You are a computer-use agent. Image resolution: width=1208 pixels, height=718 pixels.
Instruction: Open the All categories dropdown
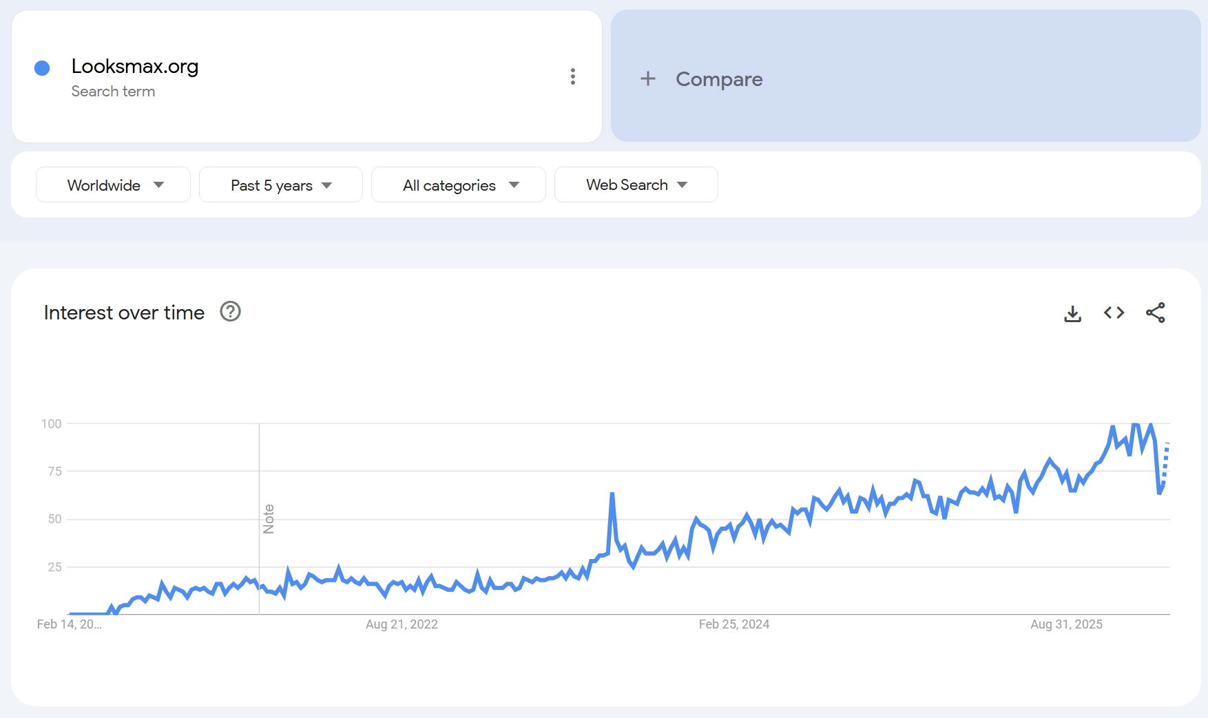point(458,184)
